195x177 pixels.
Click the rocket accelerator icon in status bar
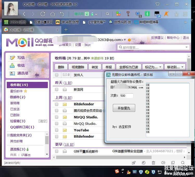tap(134, 163)
